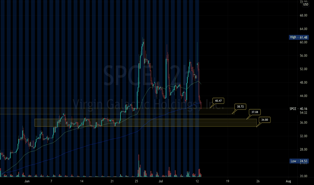Click the 28.00 price axis label

(303, 149)
